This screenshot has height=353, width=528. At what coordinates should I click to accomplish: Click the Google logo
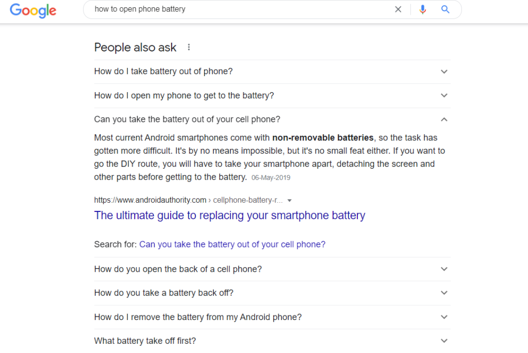(33, 11)
